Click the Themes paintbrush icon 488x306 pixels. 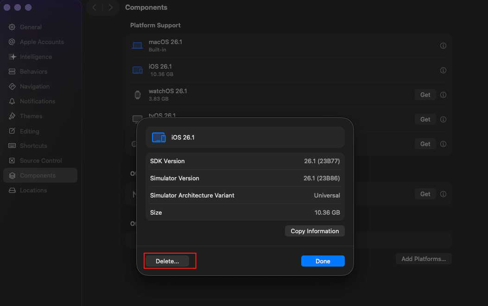coord(12,116)
